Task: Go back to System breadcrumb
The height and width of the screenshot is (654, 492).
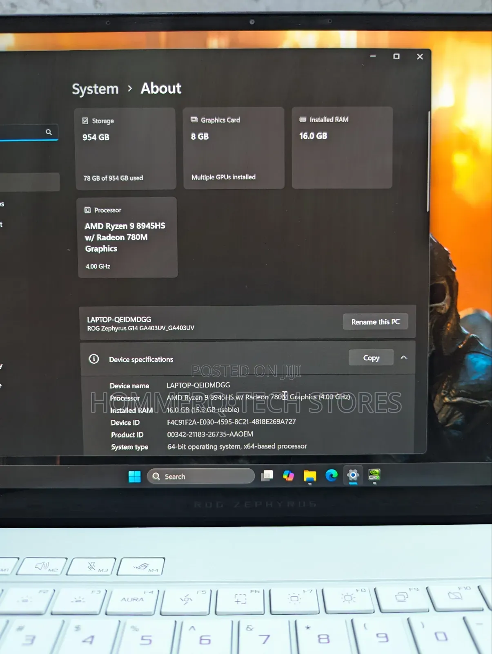Action: [x=95, y=89]
